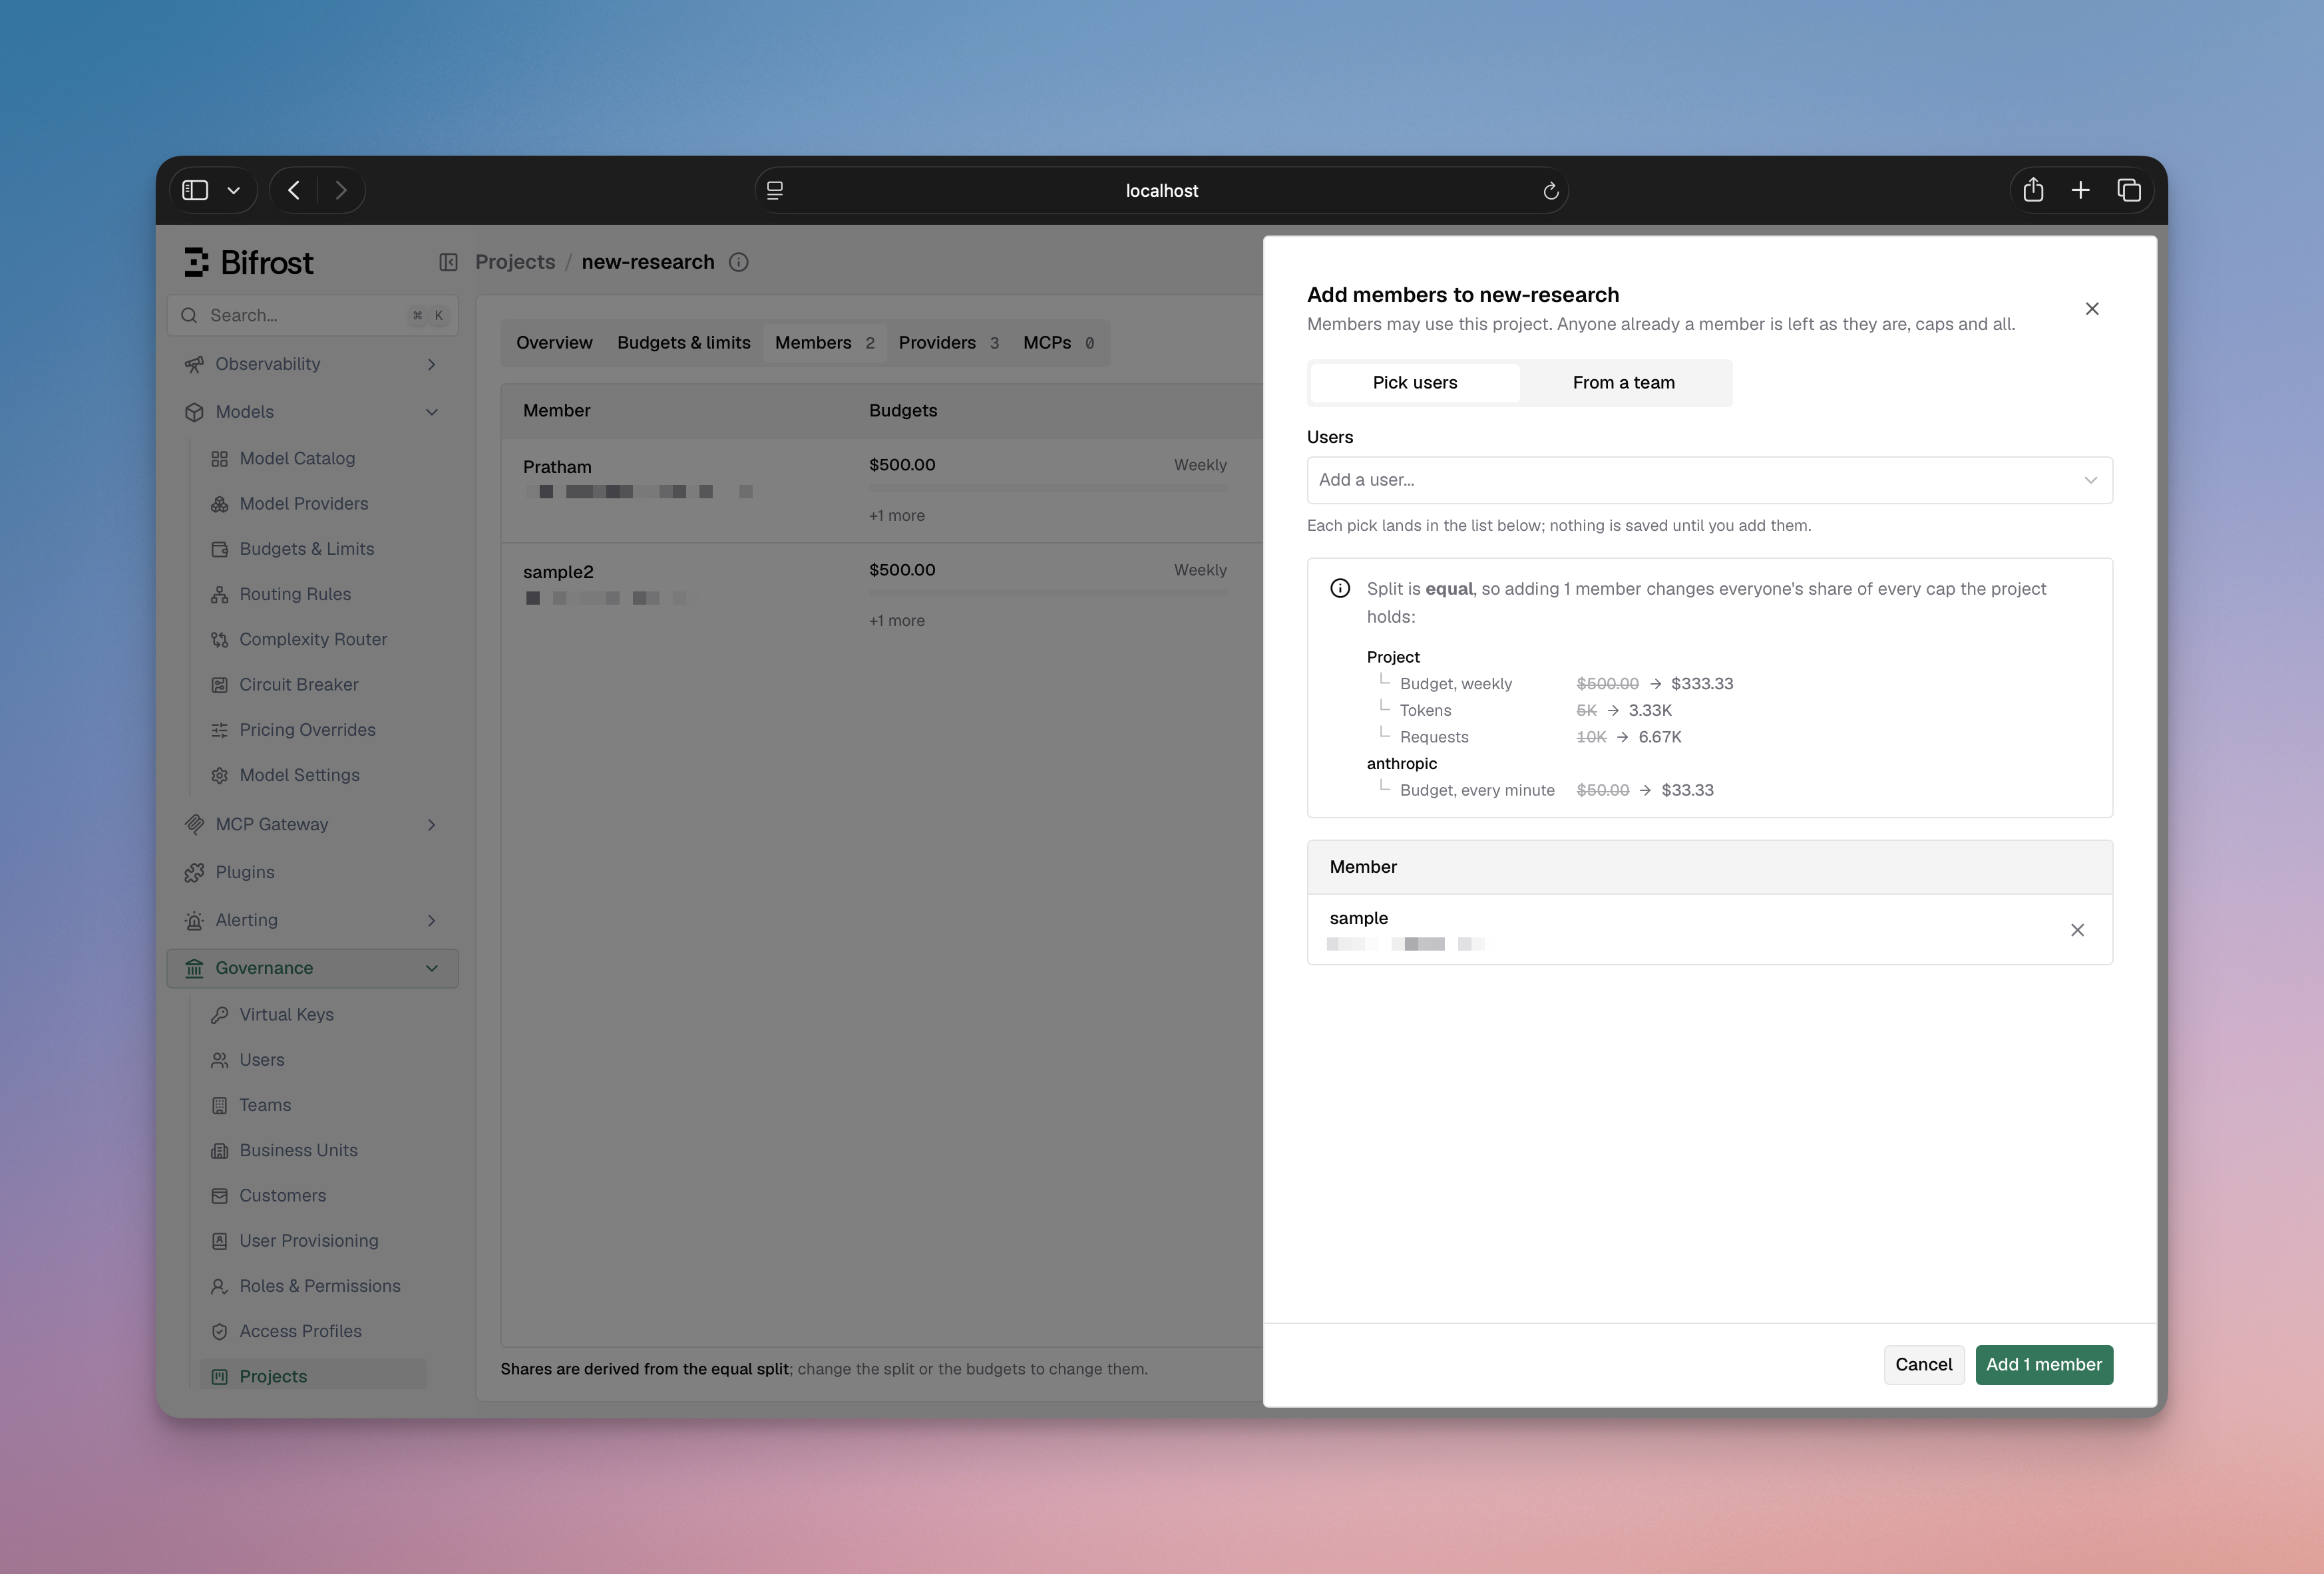Close the Add members dialog

pos(2092,309)
